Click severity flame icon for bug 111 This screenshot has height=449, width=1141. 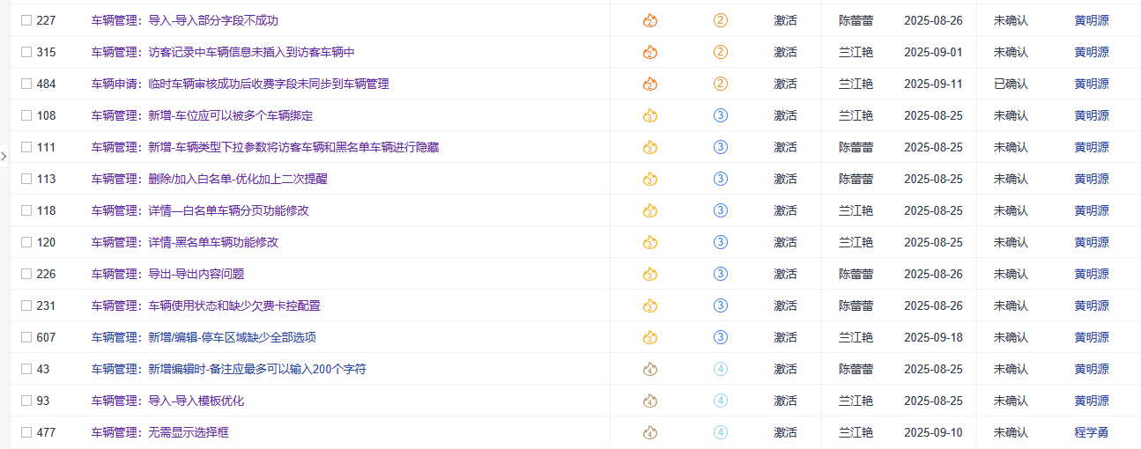tap(650, 147)
